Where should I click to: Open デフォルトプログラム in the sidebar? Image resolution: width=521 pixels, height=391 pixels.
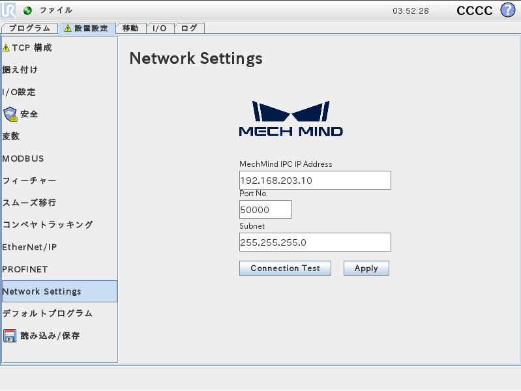point(59,313)
